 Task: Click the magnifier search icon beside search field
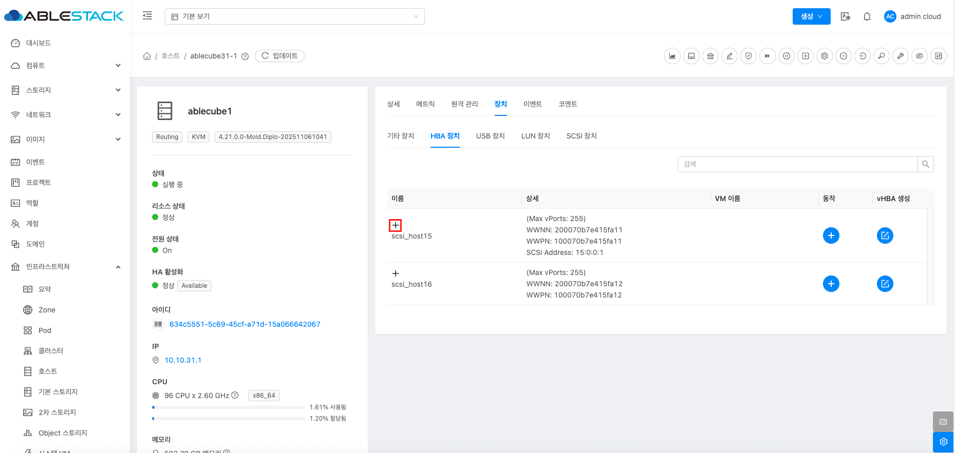coord(925,164)
